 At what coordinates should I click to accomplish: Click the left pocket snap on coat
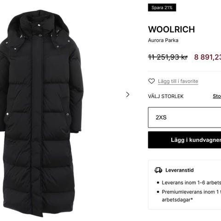(x=7, y=114)
